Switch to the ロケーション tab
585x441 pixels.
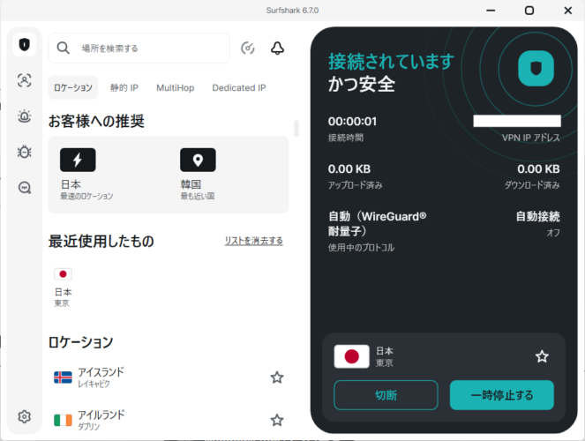point(73,87)
